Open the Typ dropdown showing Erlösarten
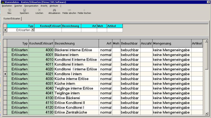The image size is (211, 118). (x=32, y=30)
